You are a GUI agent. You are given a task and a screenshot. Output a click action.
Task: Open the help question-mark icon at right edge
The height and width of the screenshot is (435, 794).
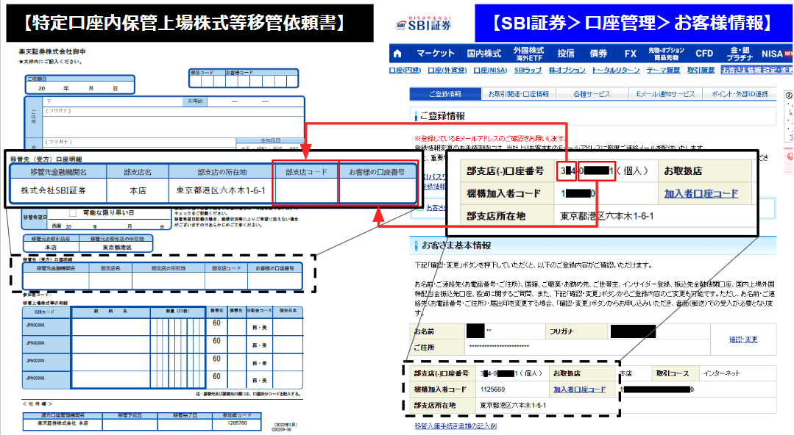pos(788,95)
